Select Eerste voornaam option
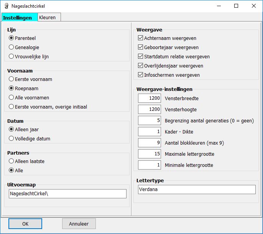Screen dimensions: 263x234 (12, 79)
